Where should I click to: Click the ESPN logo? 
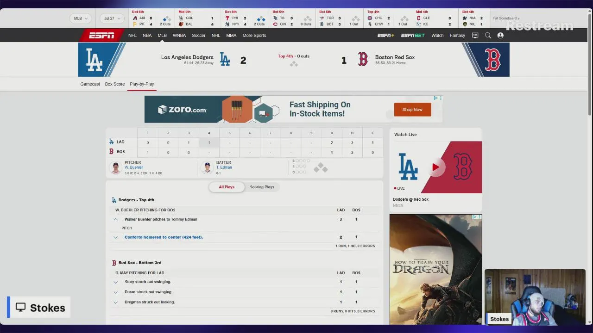[x=101, y=36]
